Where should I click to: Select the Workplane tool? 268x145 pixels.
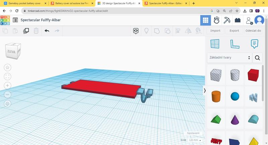(x=215, y=44)
